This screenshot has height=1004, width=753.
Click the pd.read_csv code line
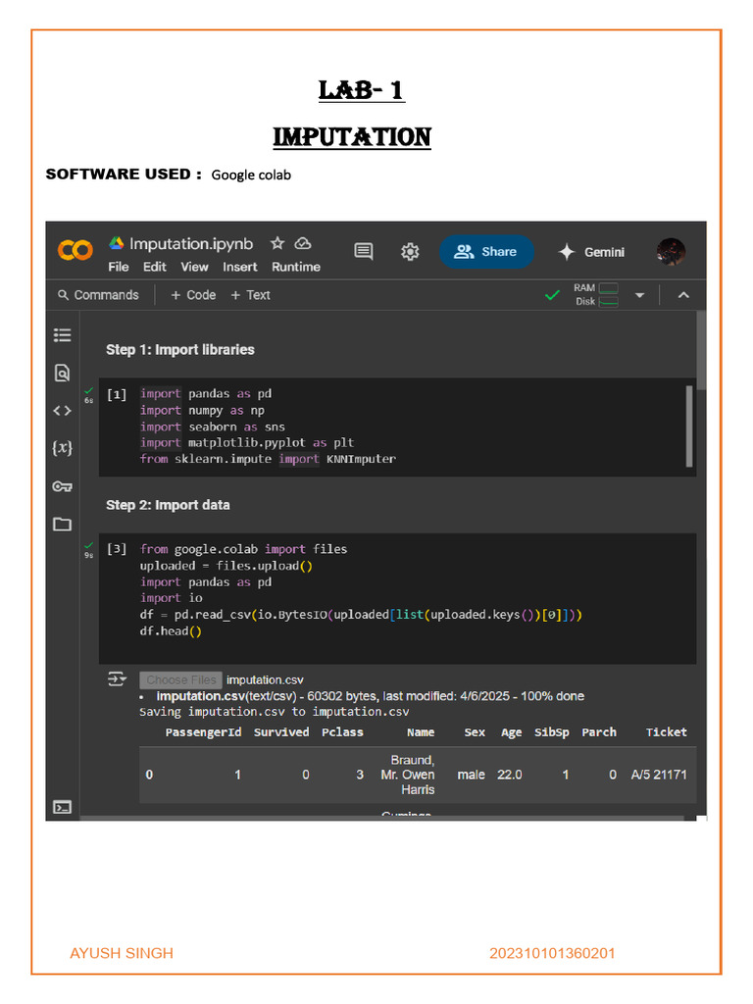point(361,615)
